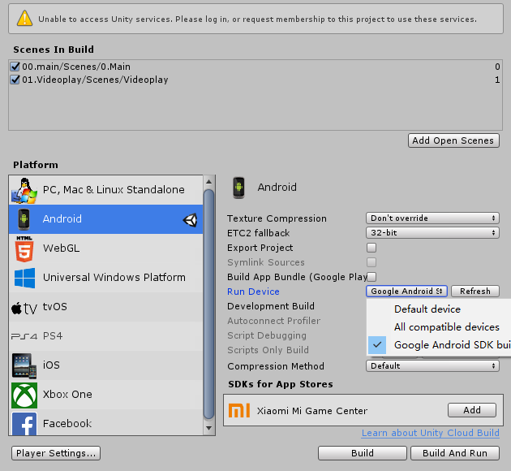Click the tvOS platform name
Viewport: 511px width, 471px height.
[55, 307]
